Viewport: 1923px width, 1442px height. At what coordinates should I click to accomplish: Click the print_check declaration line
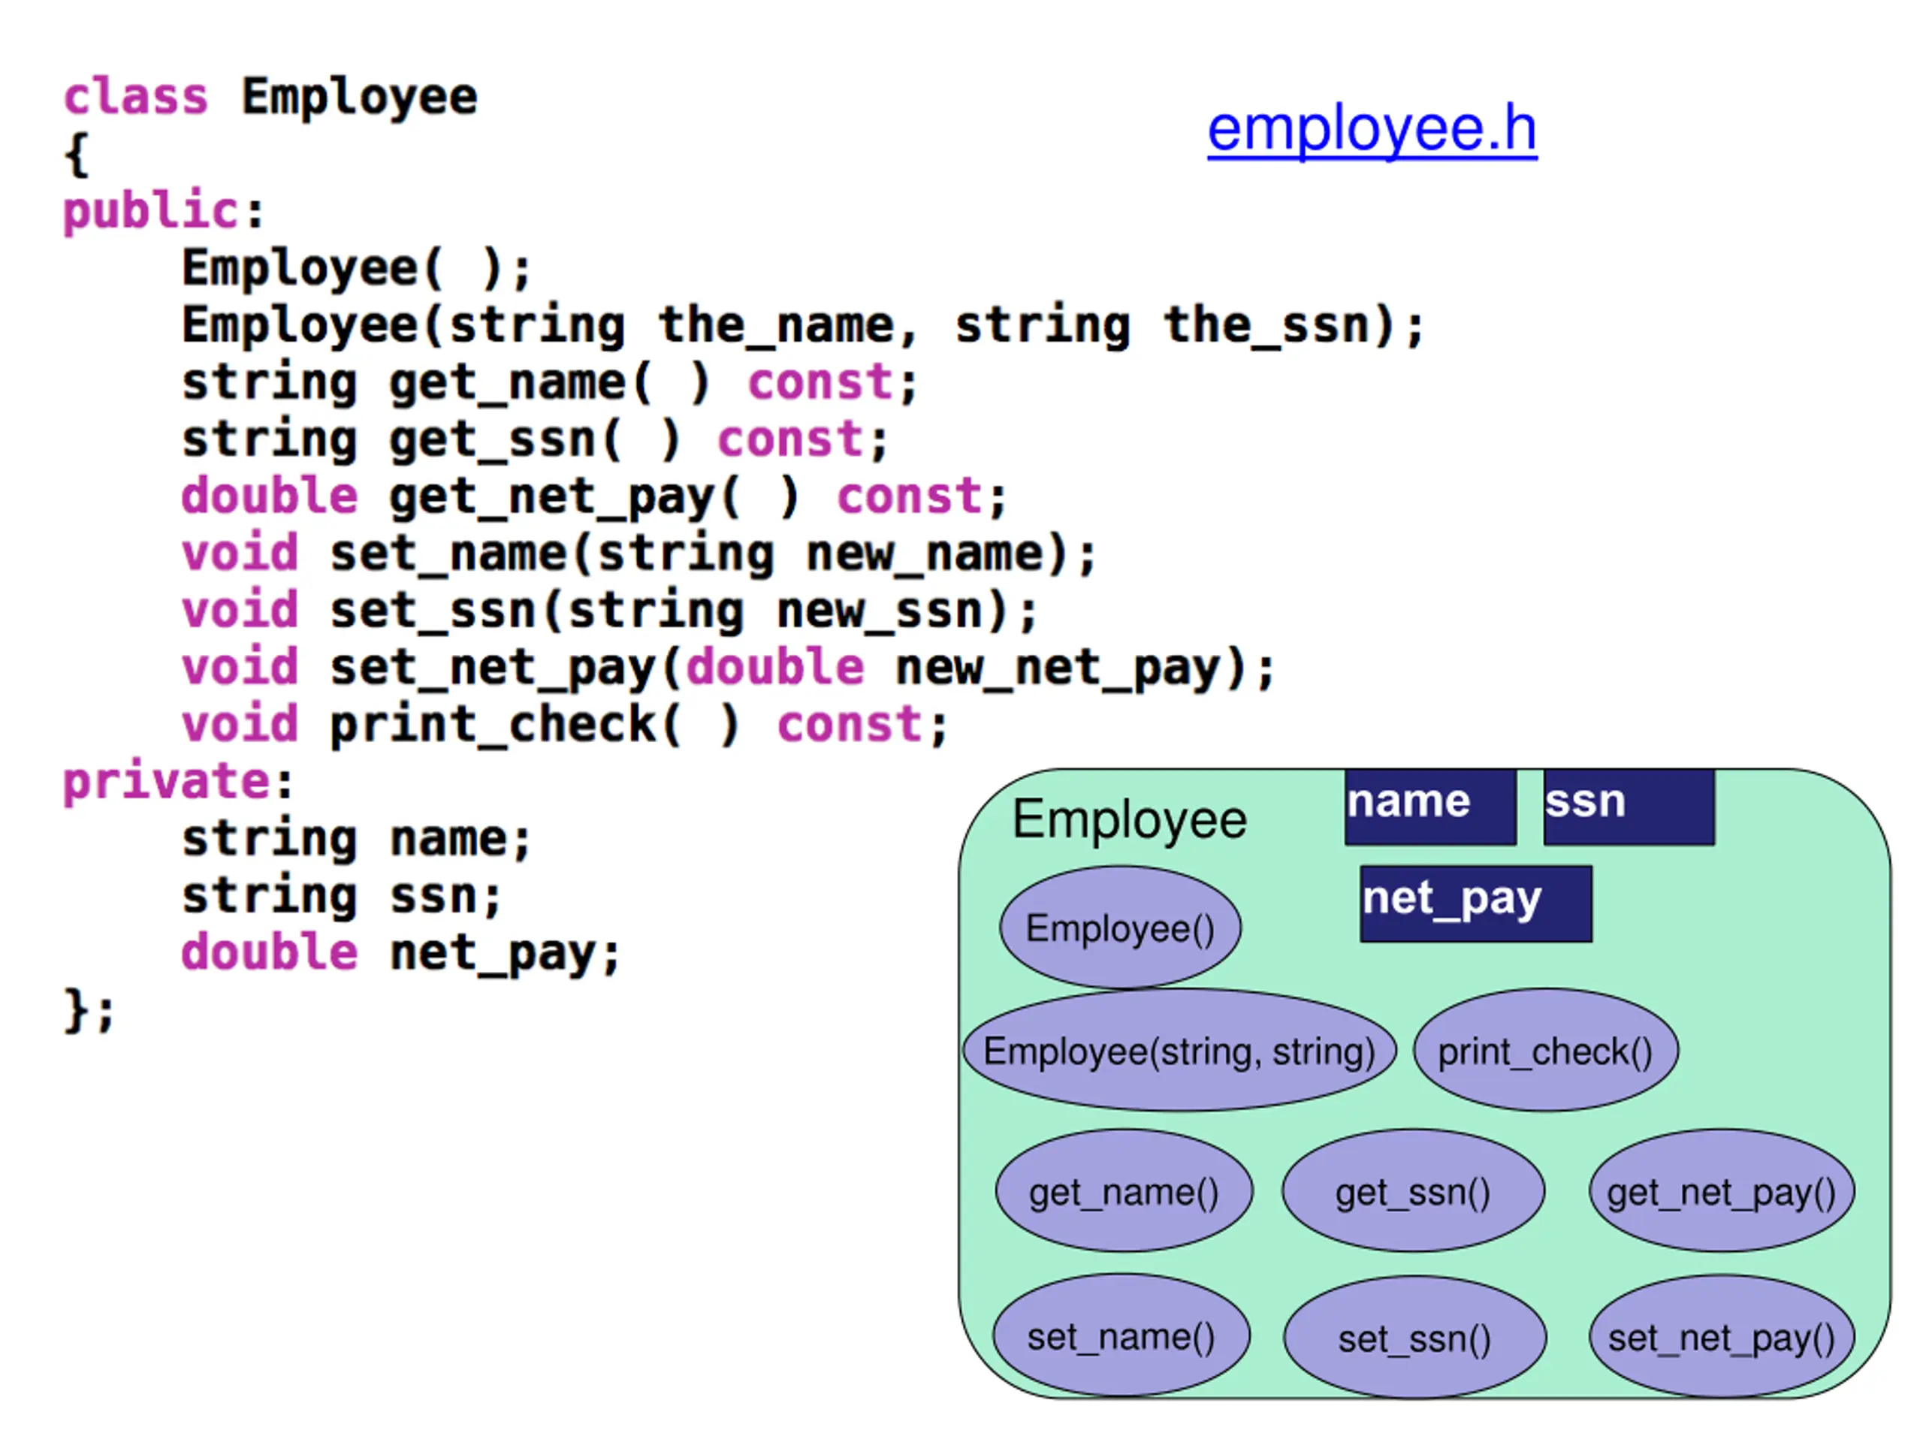pyautogui.click(x=564, y=725)
